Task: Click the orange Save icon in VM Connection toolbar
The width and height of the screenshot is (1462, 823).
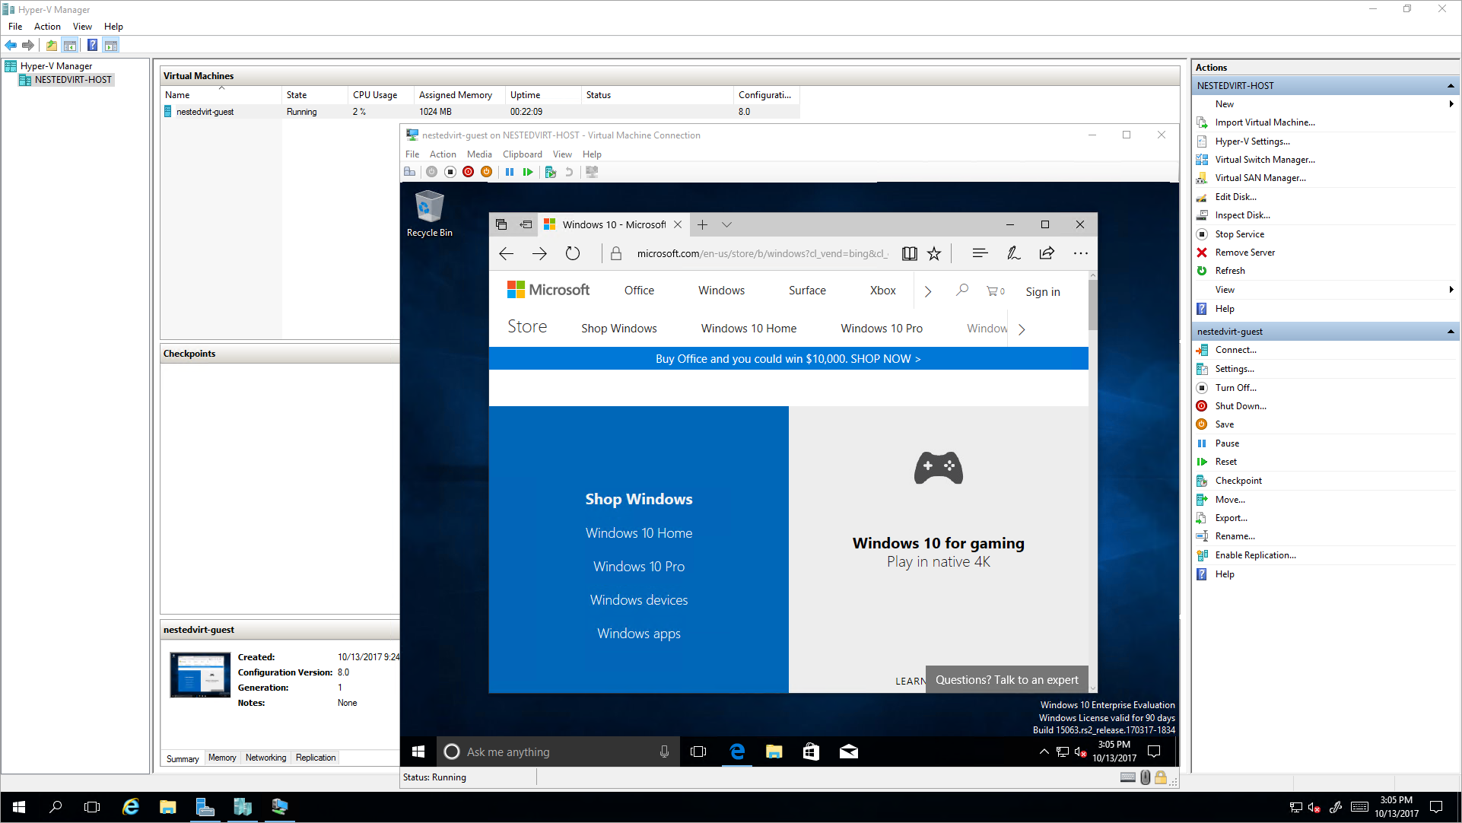Action: 487,172
